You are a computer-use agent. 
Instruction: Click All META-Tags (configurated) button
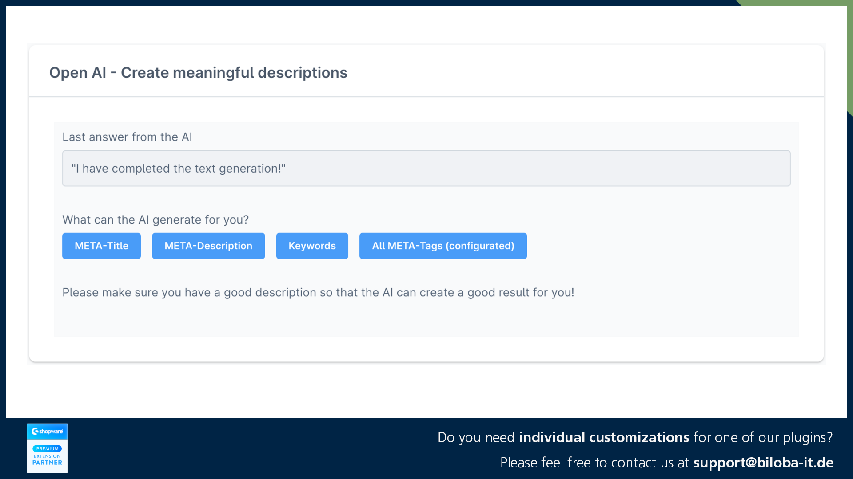[x=443, y=246]
